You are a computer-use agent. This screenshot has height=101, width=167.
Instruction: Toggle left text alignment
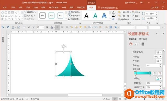pyautogui.click(x=57, y=27)
